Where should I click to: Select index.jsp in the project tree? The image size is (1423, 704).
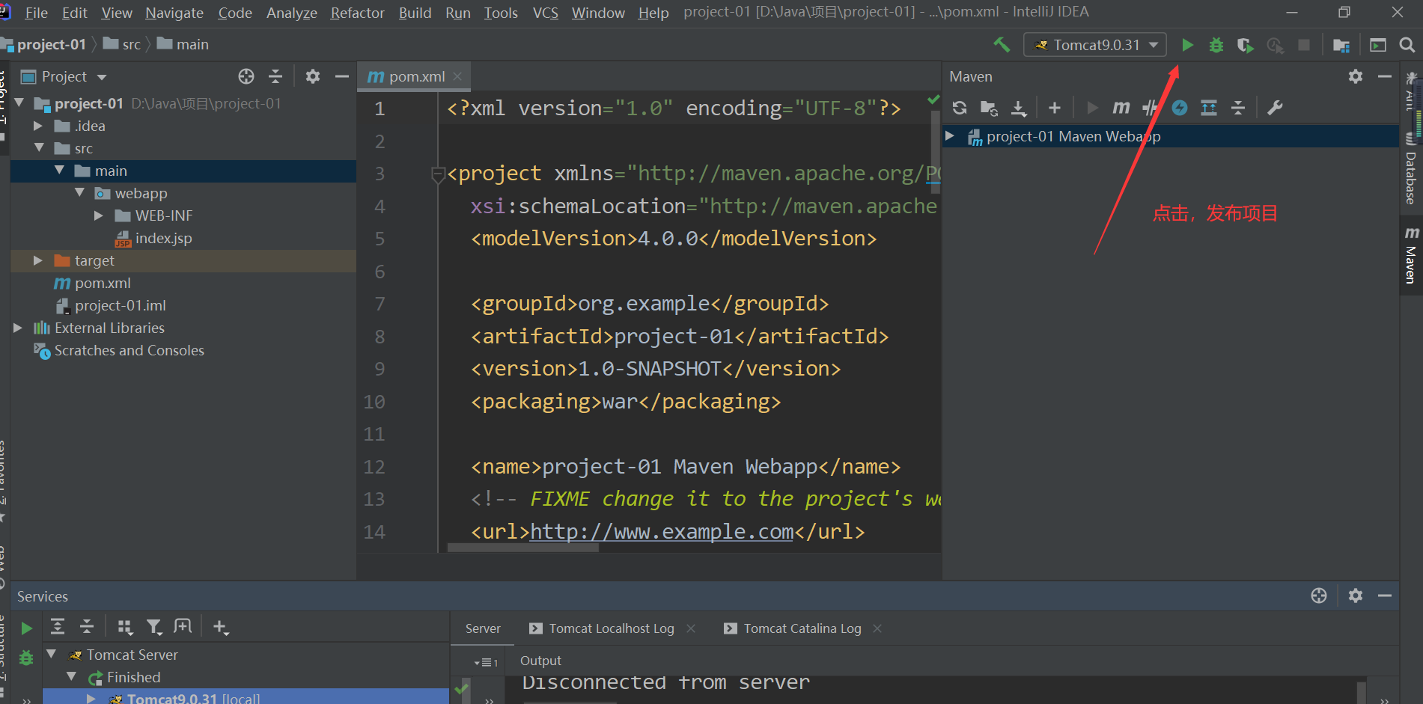coord(163,238)
